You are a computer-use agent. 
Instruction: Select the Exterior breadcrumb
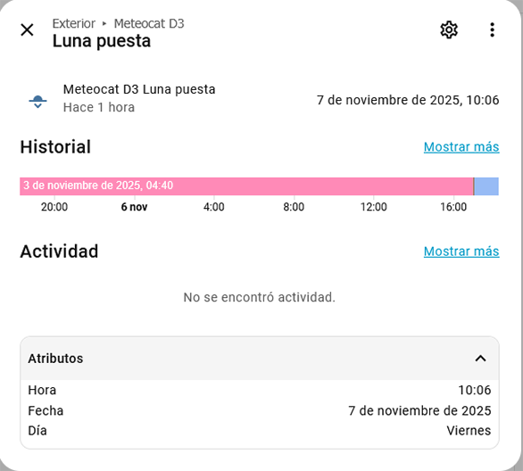[x=74, y=24]
